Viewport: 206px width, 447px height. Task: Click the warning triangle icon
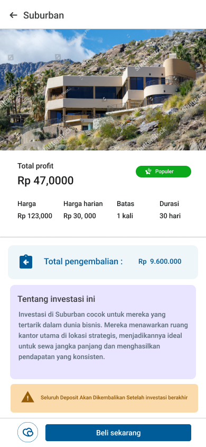27,397
